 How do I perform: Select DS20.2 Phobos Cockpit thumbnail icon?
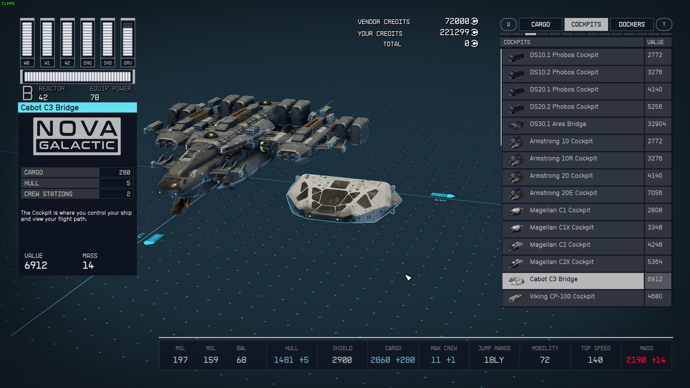516,108
